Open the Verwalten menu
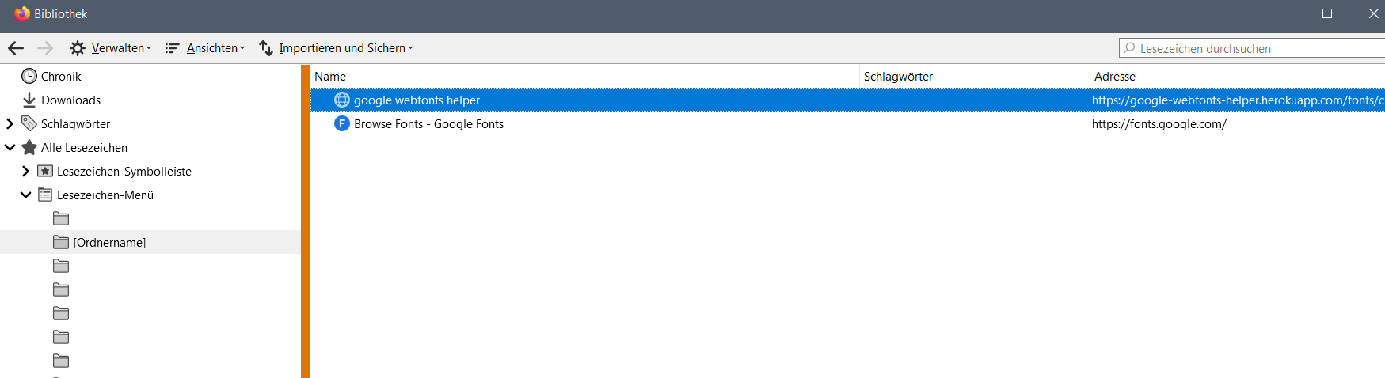1385x378 pixels. (111, 48)
